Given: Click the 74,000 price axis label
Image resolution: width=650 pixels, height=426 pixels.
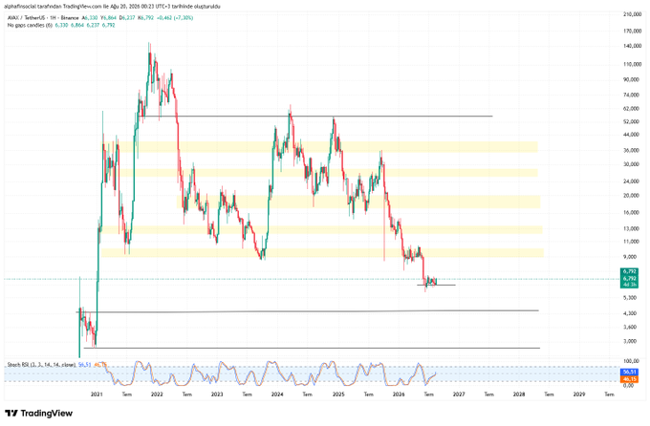Looking at the screenshot, I should tap(631, 95).
